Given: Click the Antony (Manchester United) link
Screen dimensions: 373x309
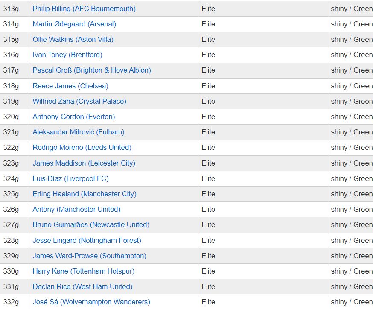Looking at the screenshot, I should click(76, 209).
